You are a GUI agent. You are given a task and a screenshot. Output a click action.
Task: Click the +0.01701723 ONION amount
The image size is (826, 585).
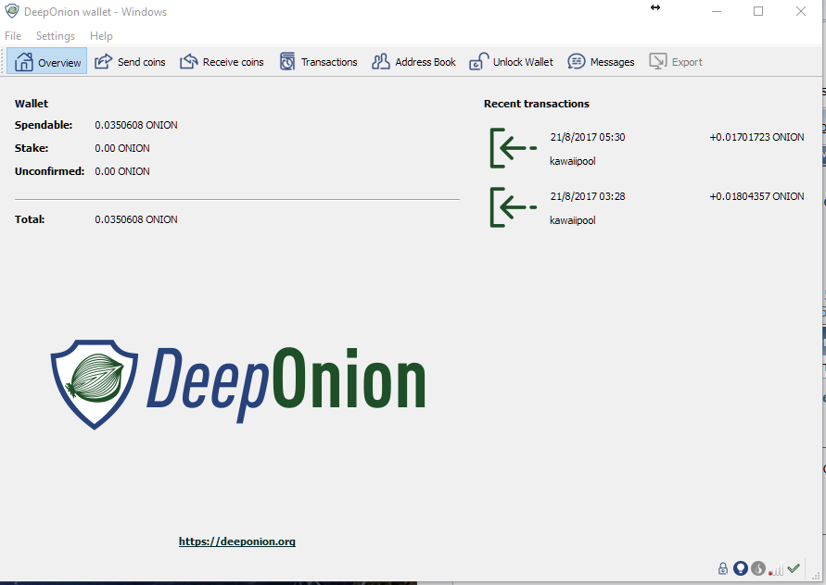click(756, 137)
